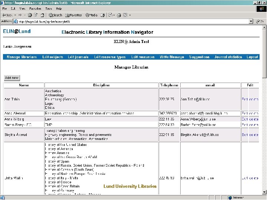This screenshot has width=267, height=200.
Task: Edit the Anna Wiberg entry
Action: tap(245, 119)
